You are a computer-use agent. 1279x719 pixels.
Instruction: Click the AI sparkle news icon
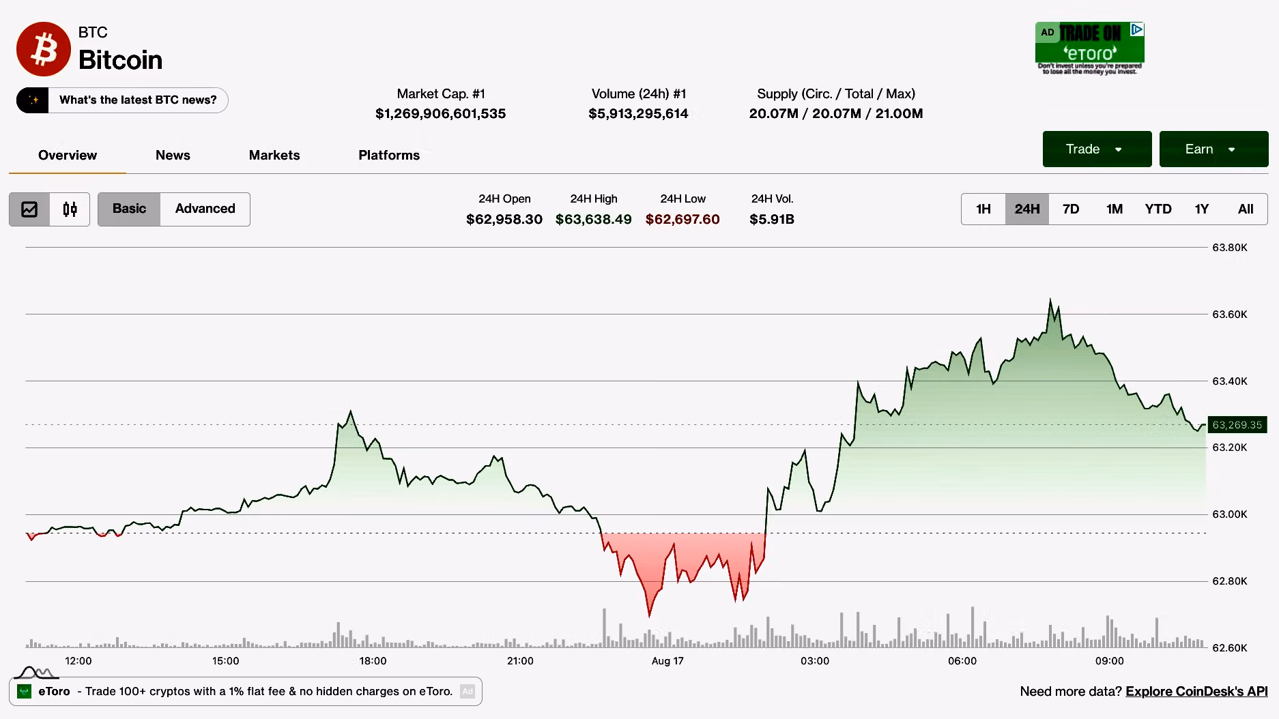33,100
